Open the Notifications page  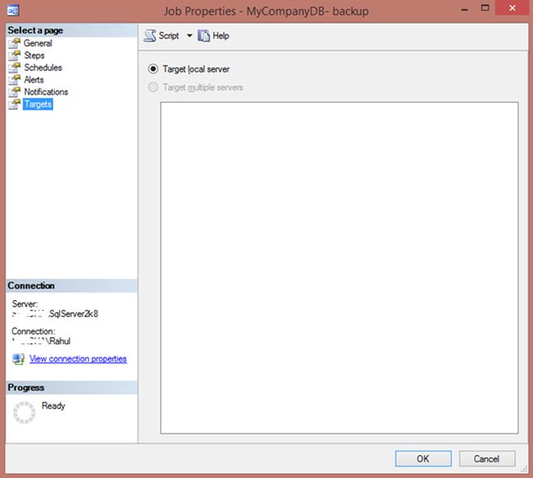(x=46, y=92)
